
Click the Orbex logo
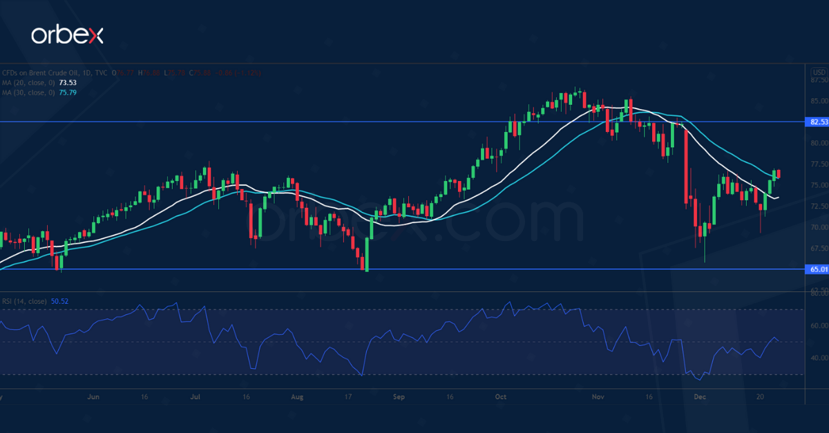click(68, 35)
